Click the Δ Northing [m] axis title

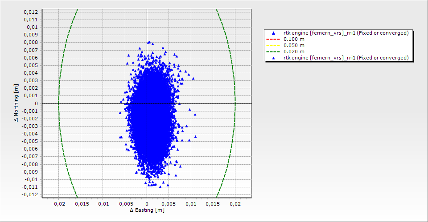(x=16, y=103)
